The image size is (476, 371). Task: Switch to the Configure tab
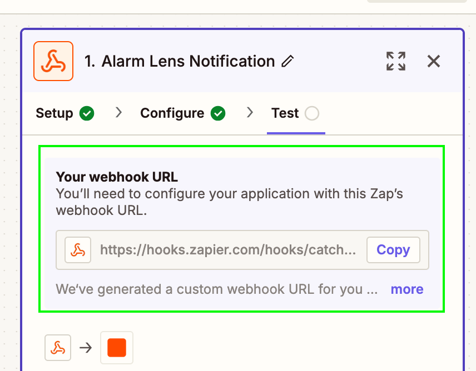click(172, 113)
